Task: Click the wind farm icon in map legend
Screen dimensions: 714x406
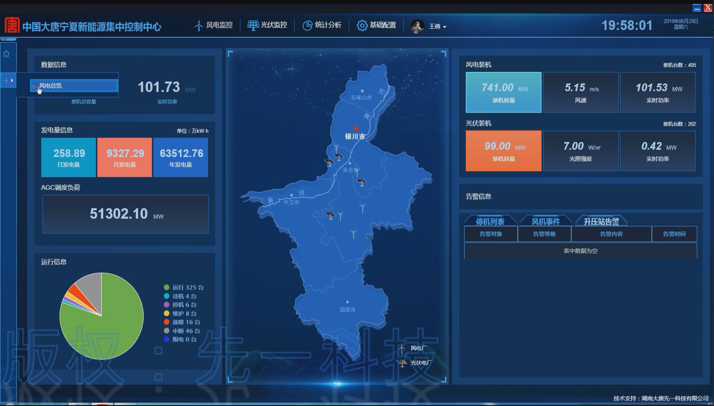Action: [x=402, y=348]
